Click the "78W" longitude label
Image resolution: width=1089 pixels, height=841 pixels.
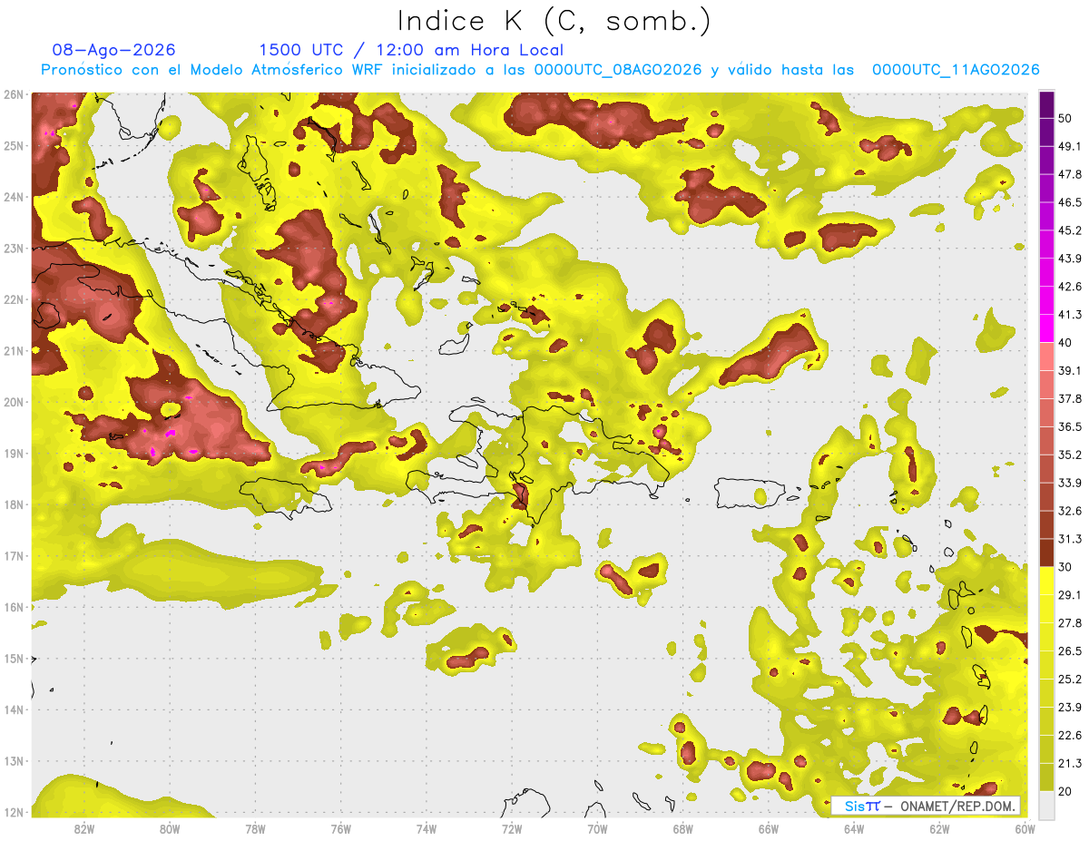click(255, 828)
